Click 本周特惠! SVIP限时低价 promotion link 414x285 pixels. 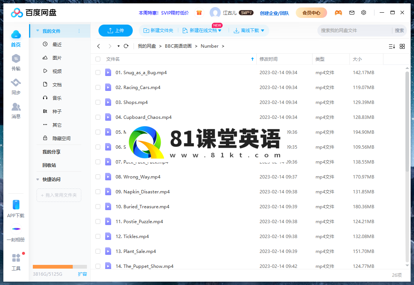[164, 13]
